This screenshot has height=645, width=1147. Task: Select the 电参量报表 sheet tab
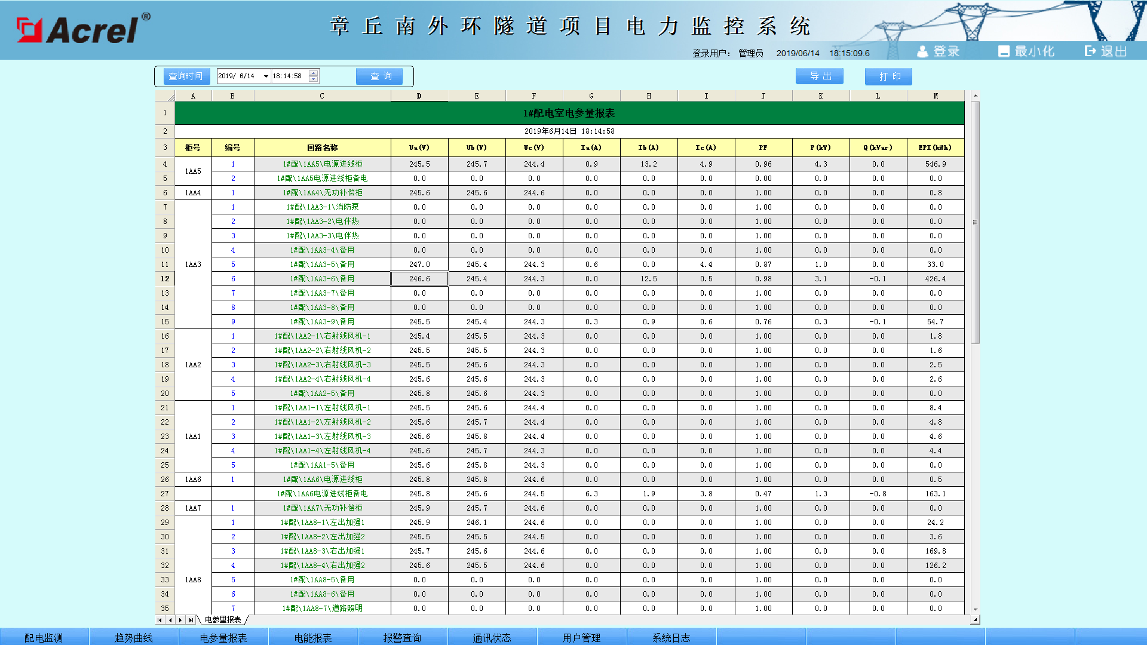click(x=222, y=620)
